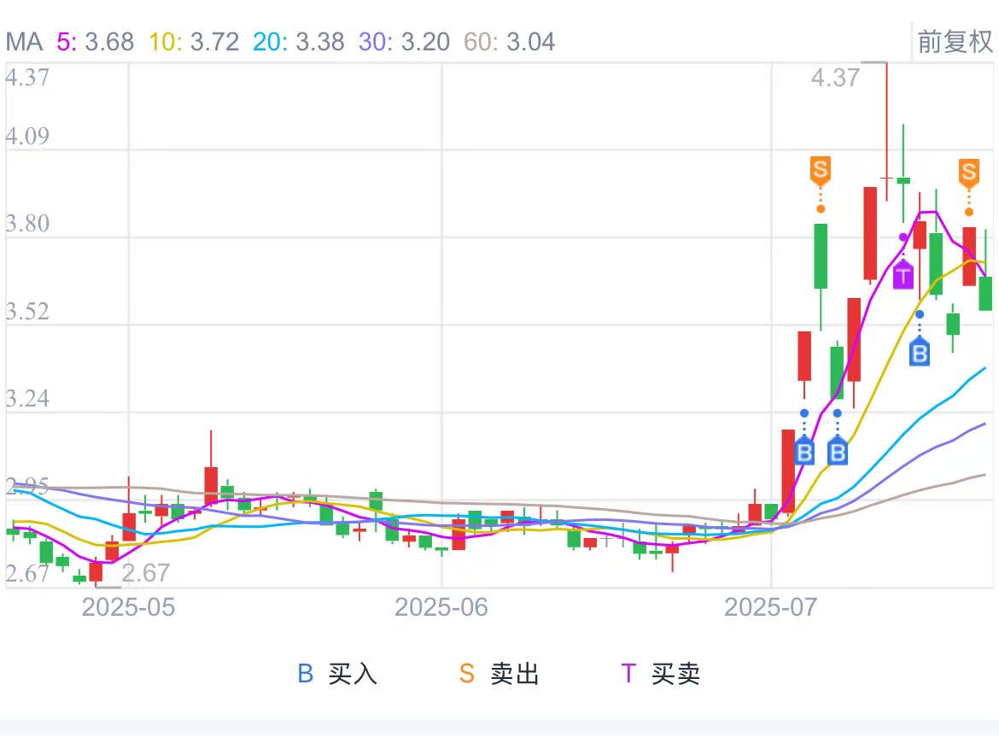
Task: Click the 4.37 high price annotation
Action: pyautogui.click(x=835, y=78)
